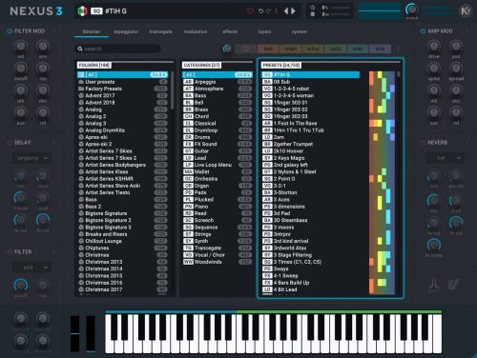The width and height of the screenshot is (477, 358).
Task: Click the flag icon beside preset name
Action: click(82, 11)
